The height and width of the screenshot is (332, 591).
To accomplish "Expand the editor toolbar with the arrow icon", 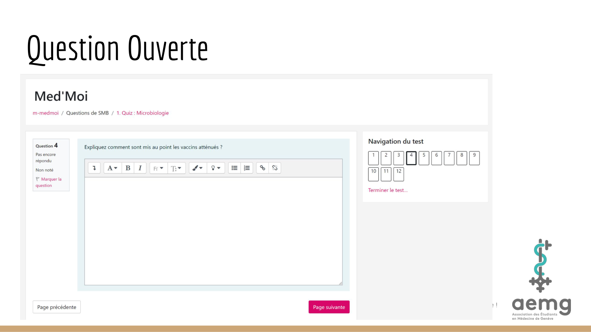I will pos(94,168).
